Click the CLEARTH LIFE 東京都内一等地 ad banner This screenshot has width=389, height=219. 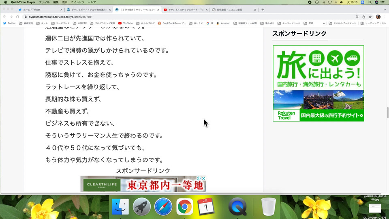[143, 184]
